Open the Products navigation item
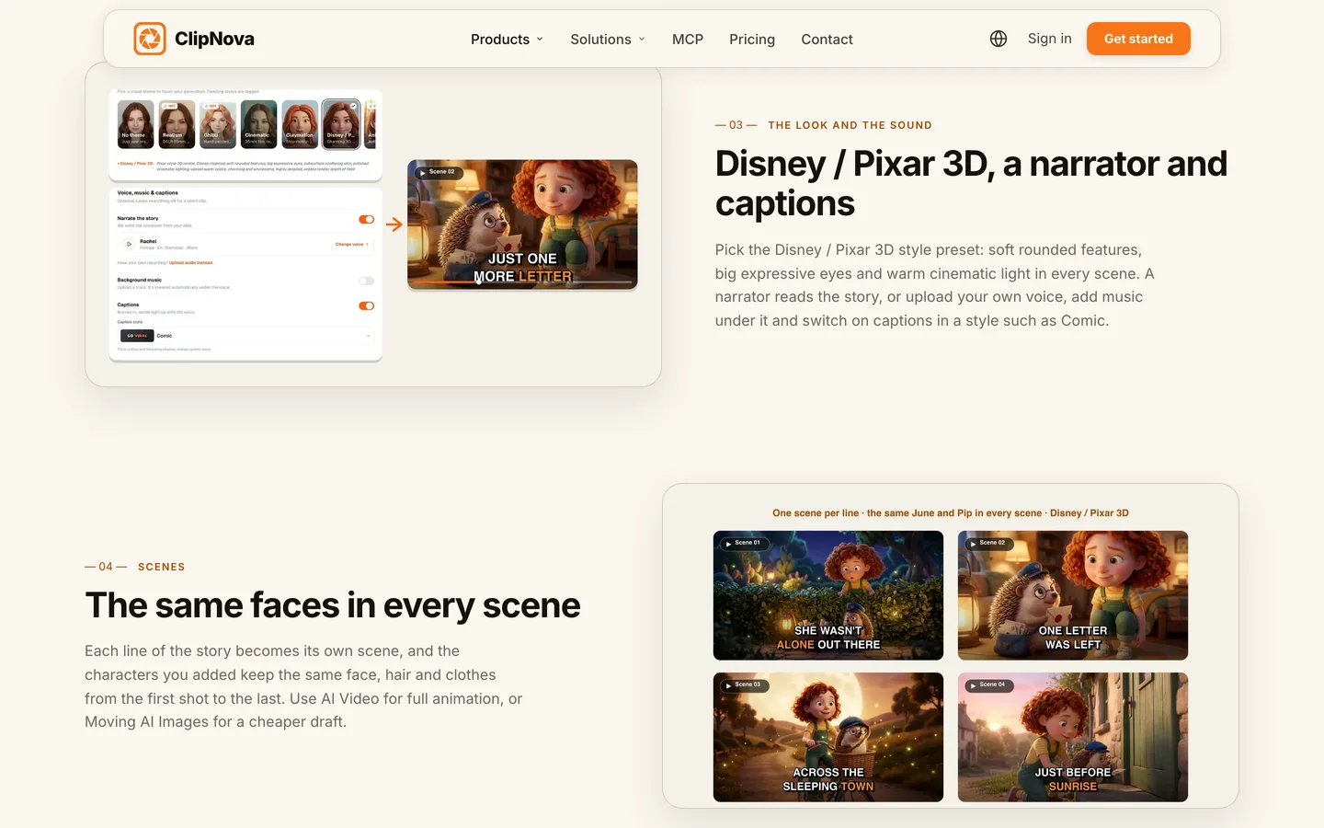 (x=507, y=39)
